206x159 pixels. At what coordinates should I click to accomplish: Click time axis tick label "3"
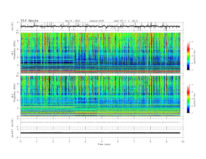tap(69, 142)
